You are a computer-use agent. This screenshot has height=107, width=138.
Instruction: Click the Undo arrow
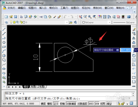[65, 17]
